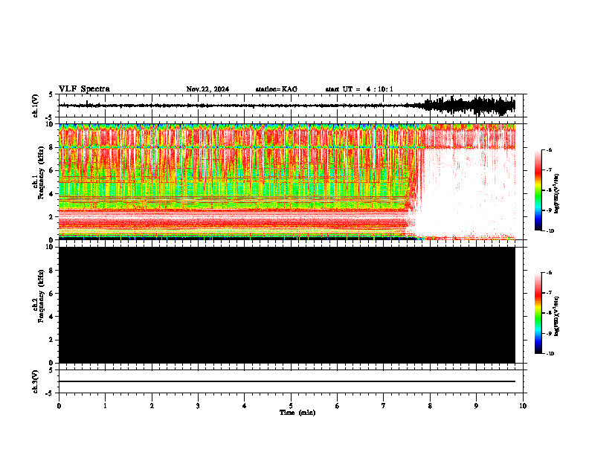
Task: Click the ch.1 colored spectrogram panel
Action: pyautogui.click(x=286, y=181)
